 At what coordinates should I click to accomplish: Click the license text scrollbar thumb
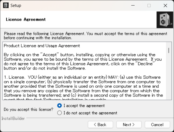click(x=168, y=50)
